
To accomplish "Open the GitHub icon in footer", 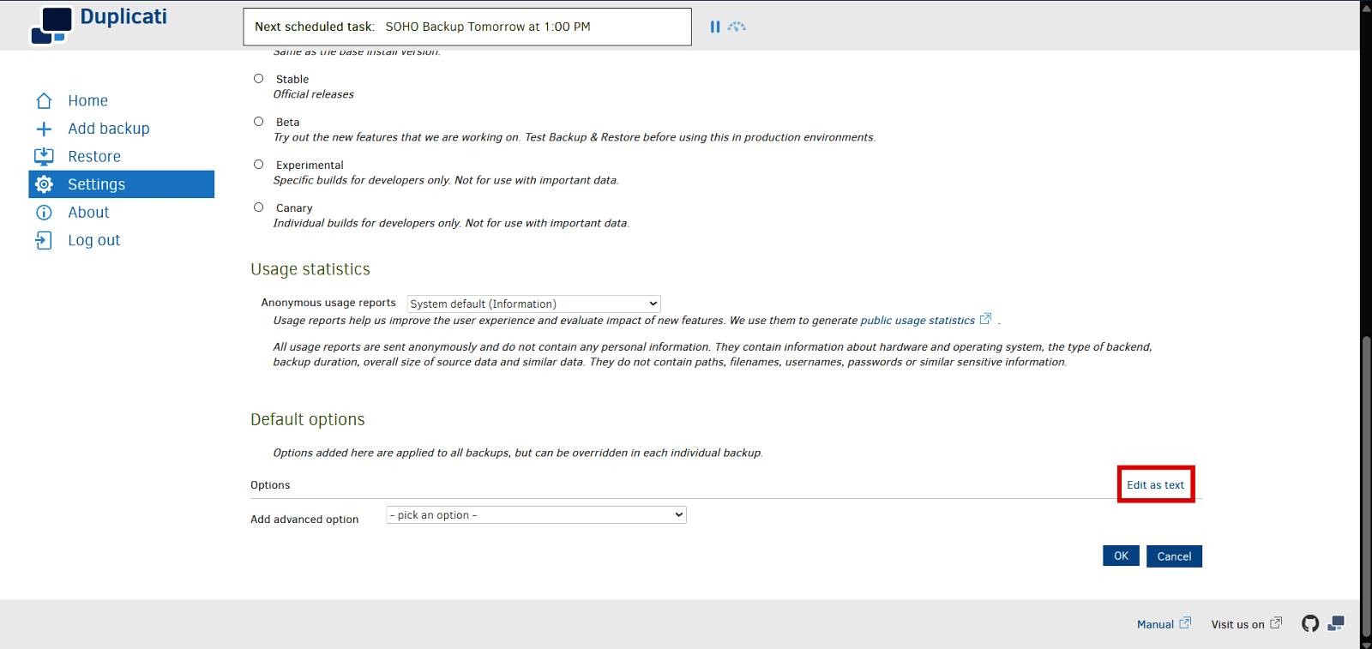I will 1309,624.
